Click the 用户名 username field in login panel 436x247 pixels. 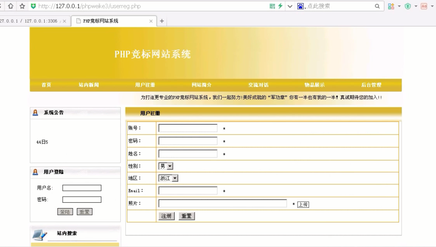82,188
